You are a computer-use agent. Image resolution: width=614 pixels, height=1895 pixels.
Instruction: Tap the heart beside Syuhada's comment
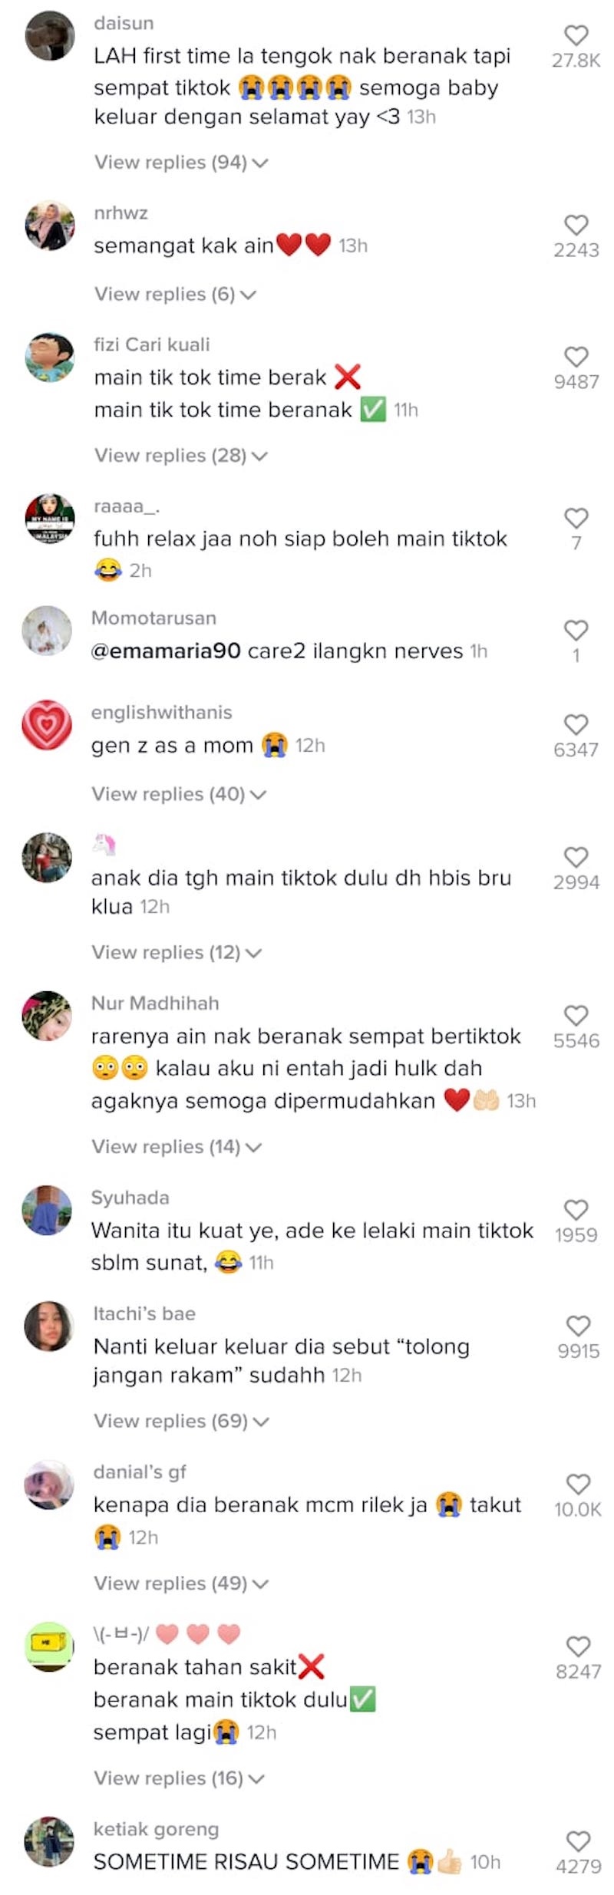pos(576,1209)
